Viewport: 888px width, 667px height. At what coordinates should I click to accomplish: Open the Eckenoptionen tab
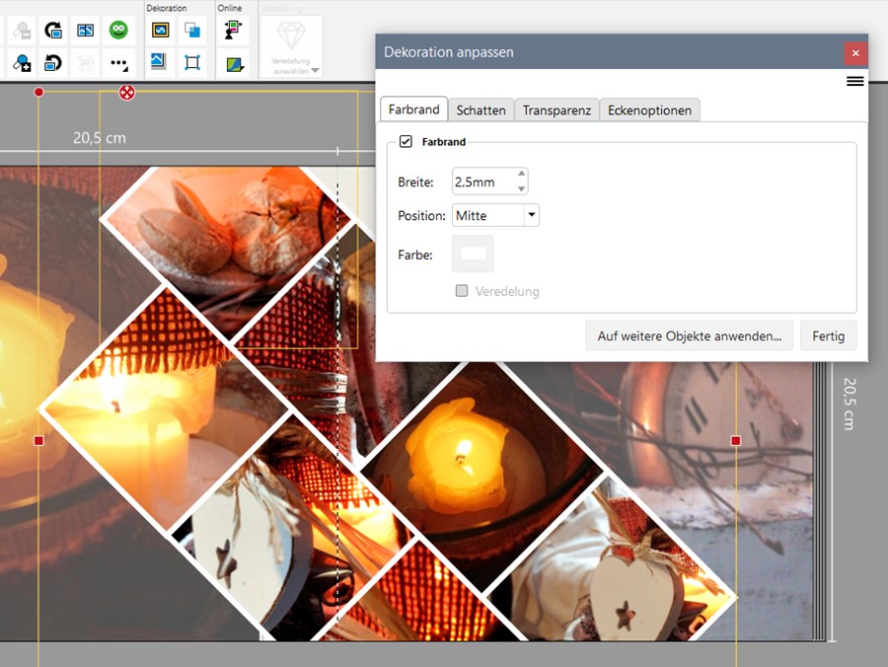[649, 111]
